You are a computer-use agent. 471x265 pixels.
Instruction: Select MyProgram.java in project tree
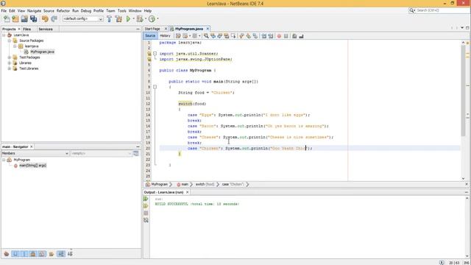point(42,52)
